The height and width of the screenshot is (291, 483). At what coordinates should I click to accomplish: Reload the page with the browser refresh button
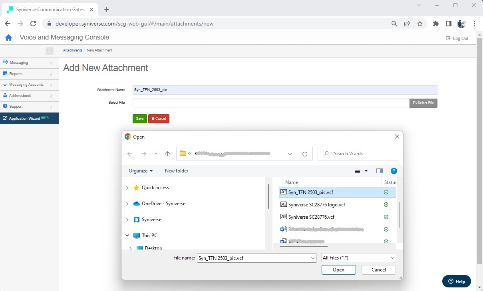pyautogui.click(x=33, y=24)
